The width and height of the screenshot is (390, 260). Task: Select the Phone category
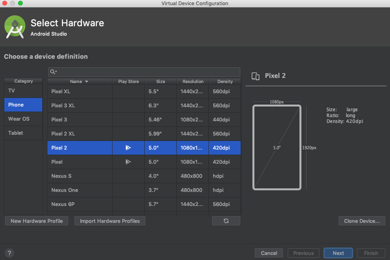coord(24,105)
